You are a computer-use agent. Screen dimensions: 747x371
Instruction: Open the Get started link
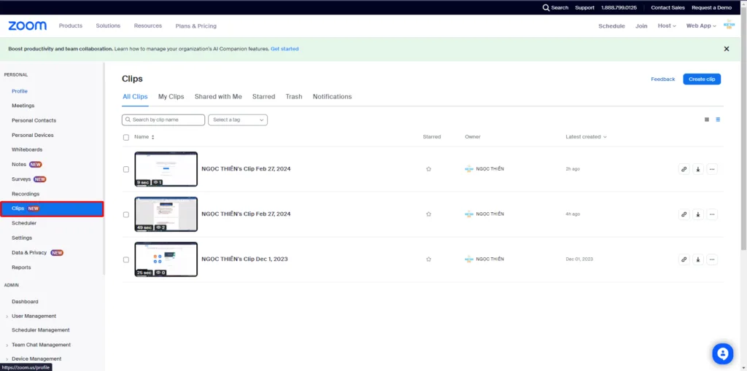(x=285, y=49)
